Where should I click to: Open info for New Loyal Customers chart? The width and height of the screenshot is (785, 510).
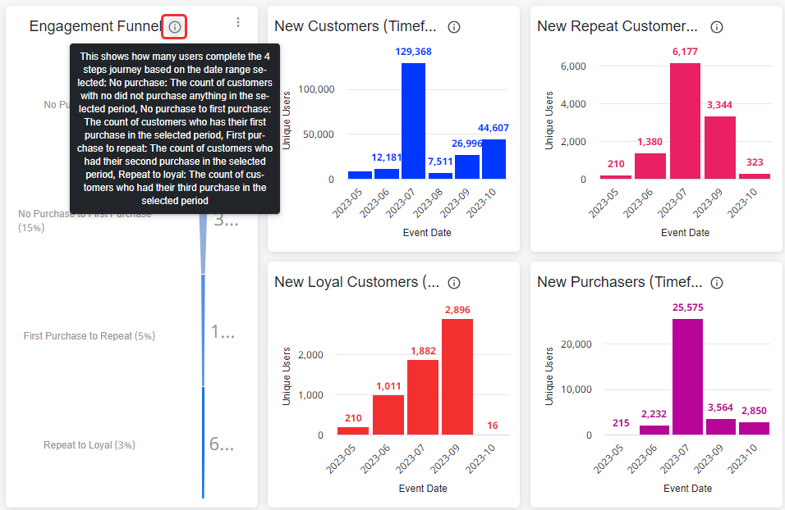pos(453,282)
